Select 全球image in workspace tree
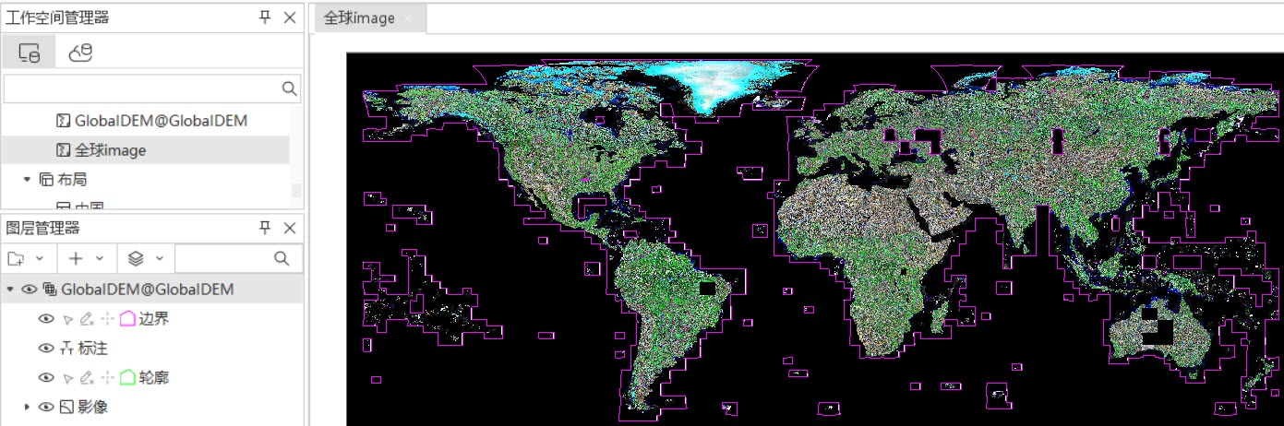This screenshot has height=426, width=1284. [x=110, y=150]
